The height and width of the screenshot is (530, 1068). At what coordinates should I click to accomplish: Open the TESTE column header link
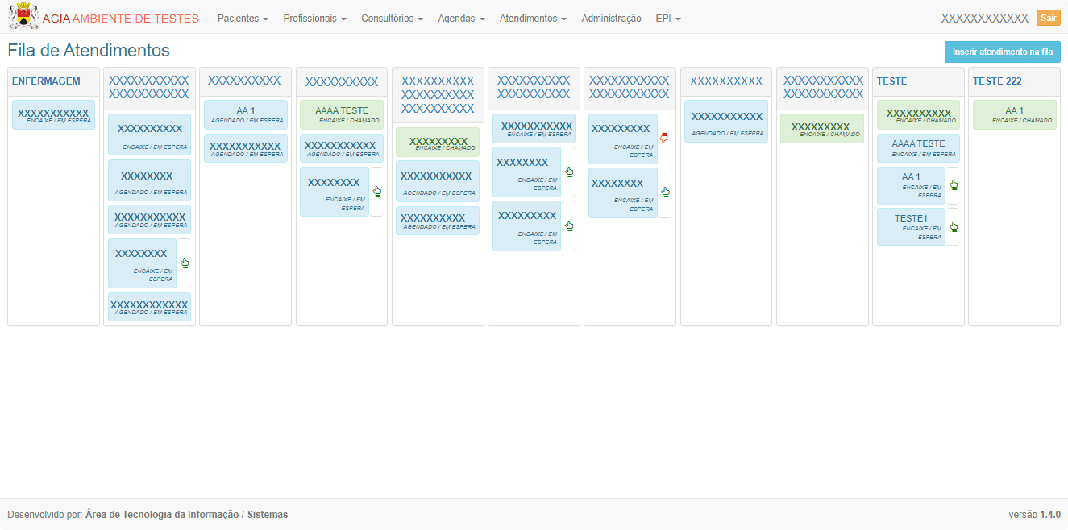(x=891, y=81)
